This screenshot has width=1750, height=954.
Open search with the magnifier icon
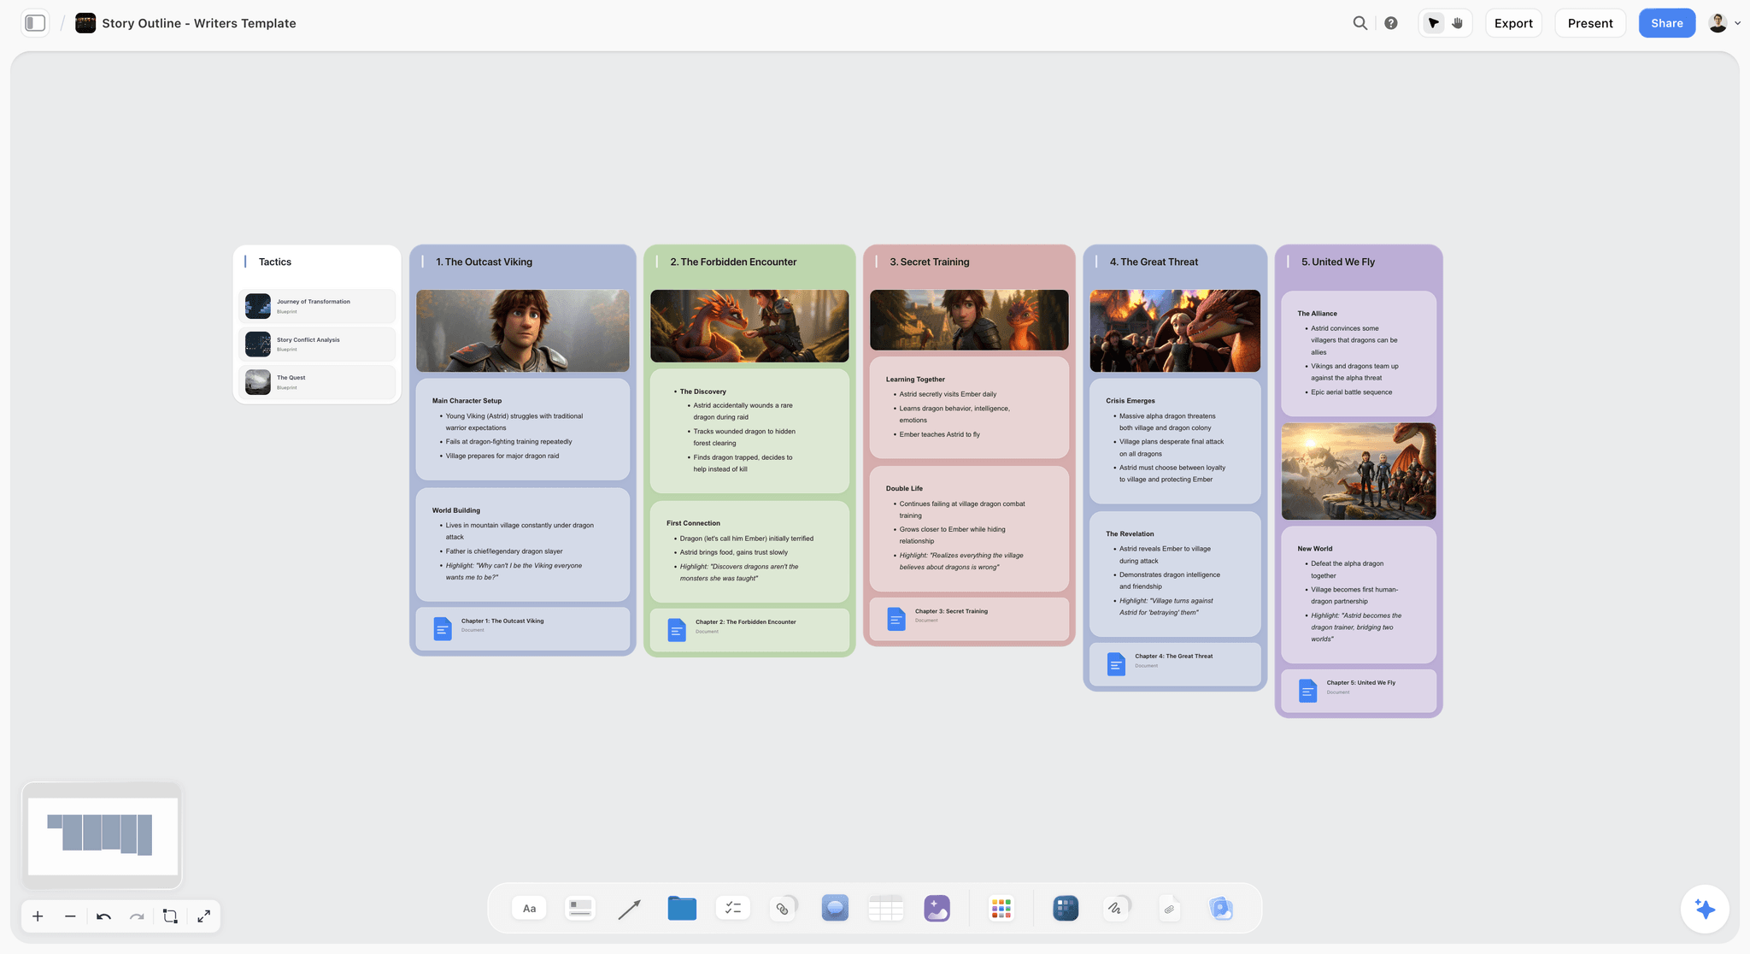coord(1360,23)
